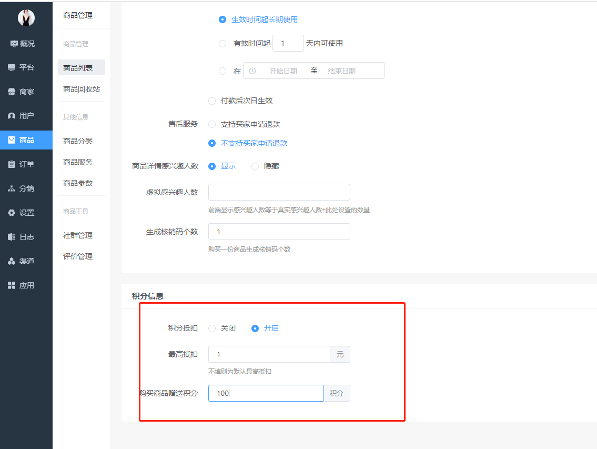Click the 售后服务 field label

point(183,124)
